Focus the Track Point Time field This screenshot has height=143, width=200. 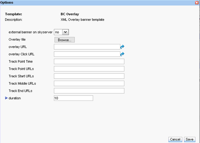[89, 61]
